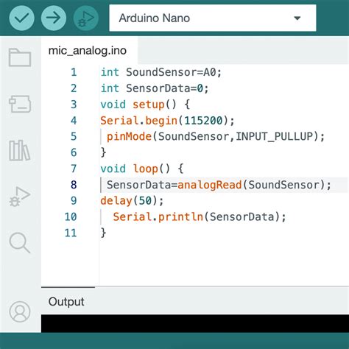Click line number 8 in the gutter

pyautogui.click(x=74, y=185)
